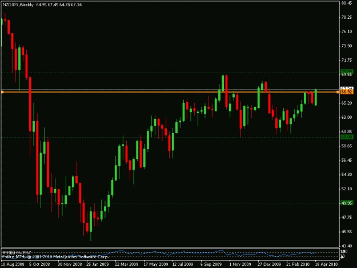
Task: Click the right anchor handle of orange line
Action: coord(338,92)
